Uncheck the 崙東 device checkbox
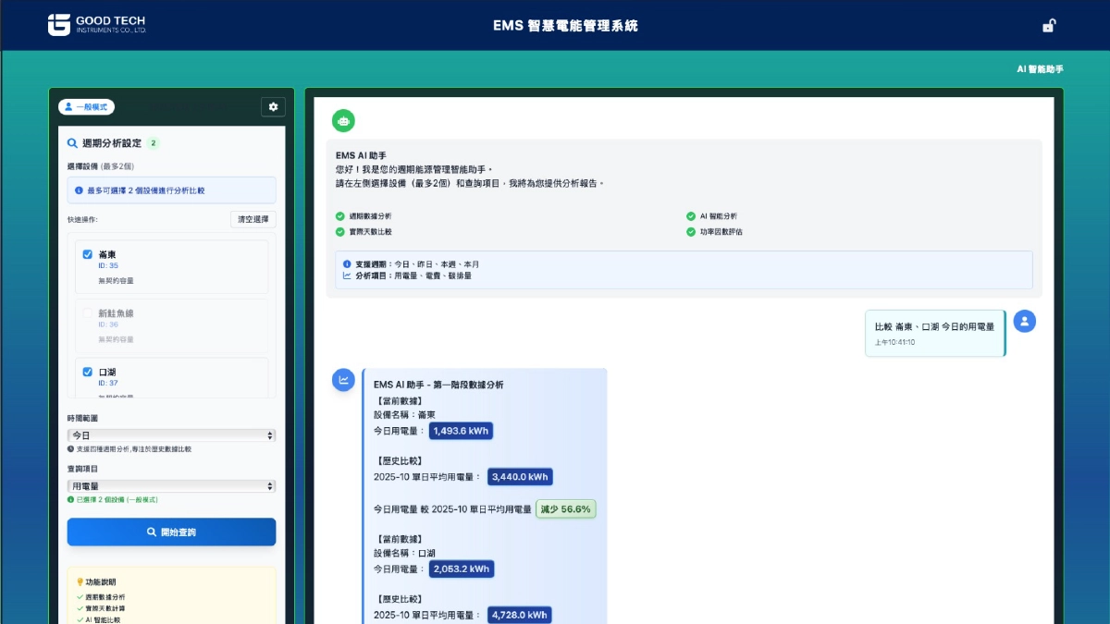 click(x=88, y=253)
